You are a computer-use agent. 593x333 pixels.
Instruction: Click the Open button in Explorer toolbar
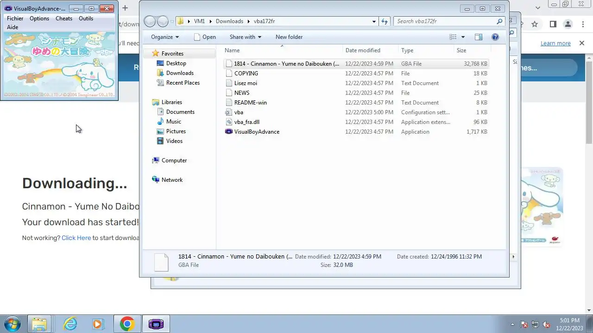click(205, 37)
